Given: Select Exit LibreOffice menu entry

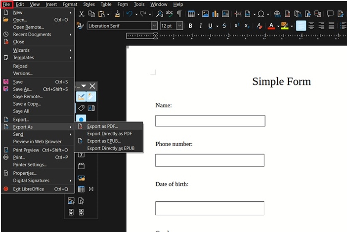Looking at the screenshot, I should coord(38,189).
